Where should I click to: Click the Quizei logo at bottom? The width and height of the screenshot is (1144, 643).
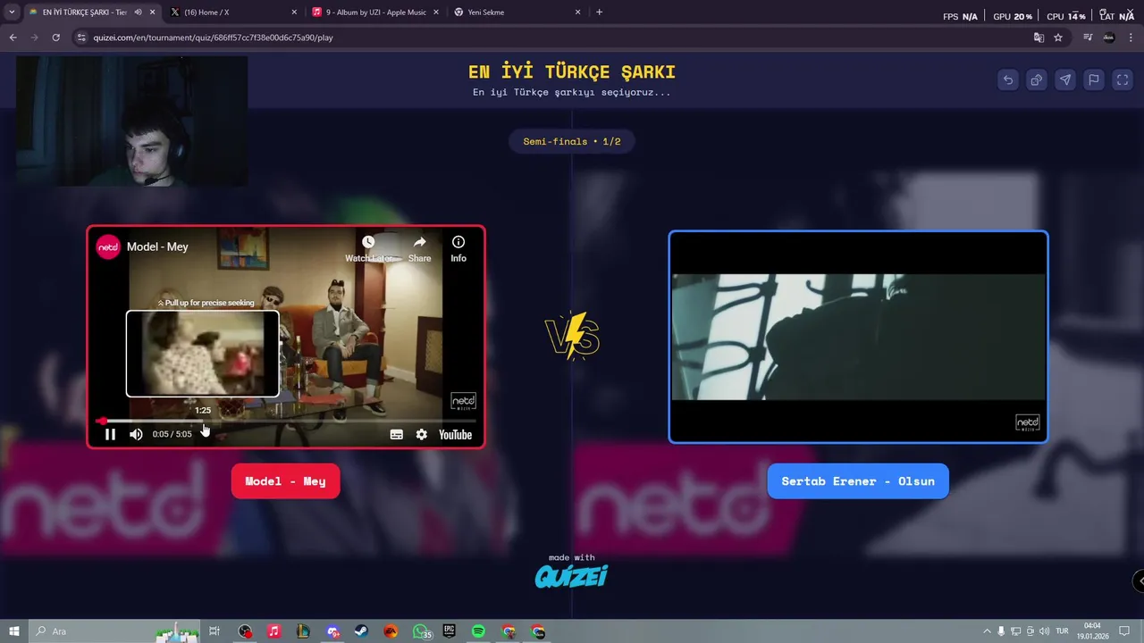pyautogui.click(x=571, y=576)
